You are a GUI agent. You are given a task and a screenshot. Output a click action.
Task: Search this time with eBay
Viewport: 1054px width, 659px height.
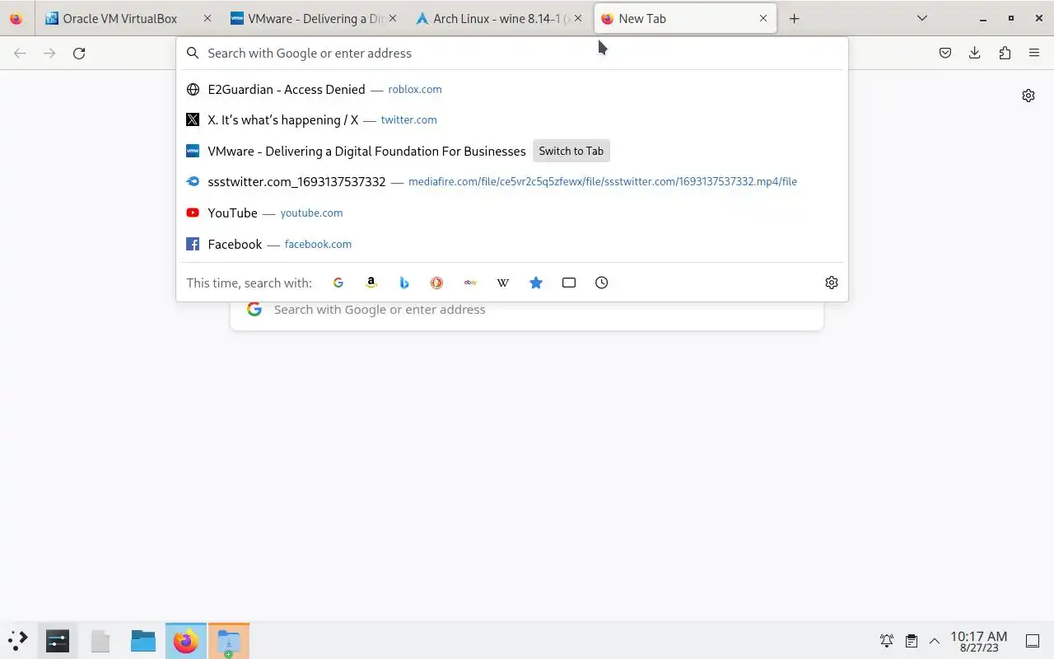pos(470,283)
